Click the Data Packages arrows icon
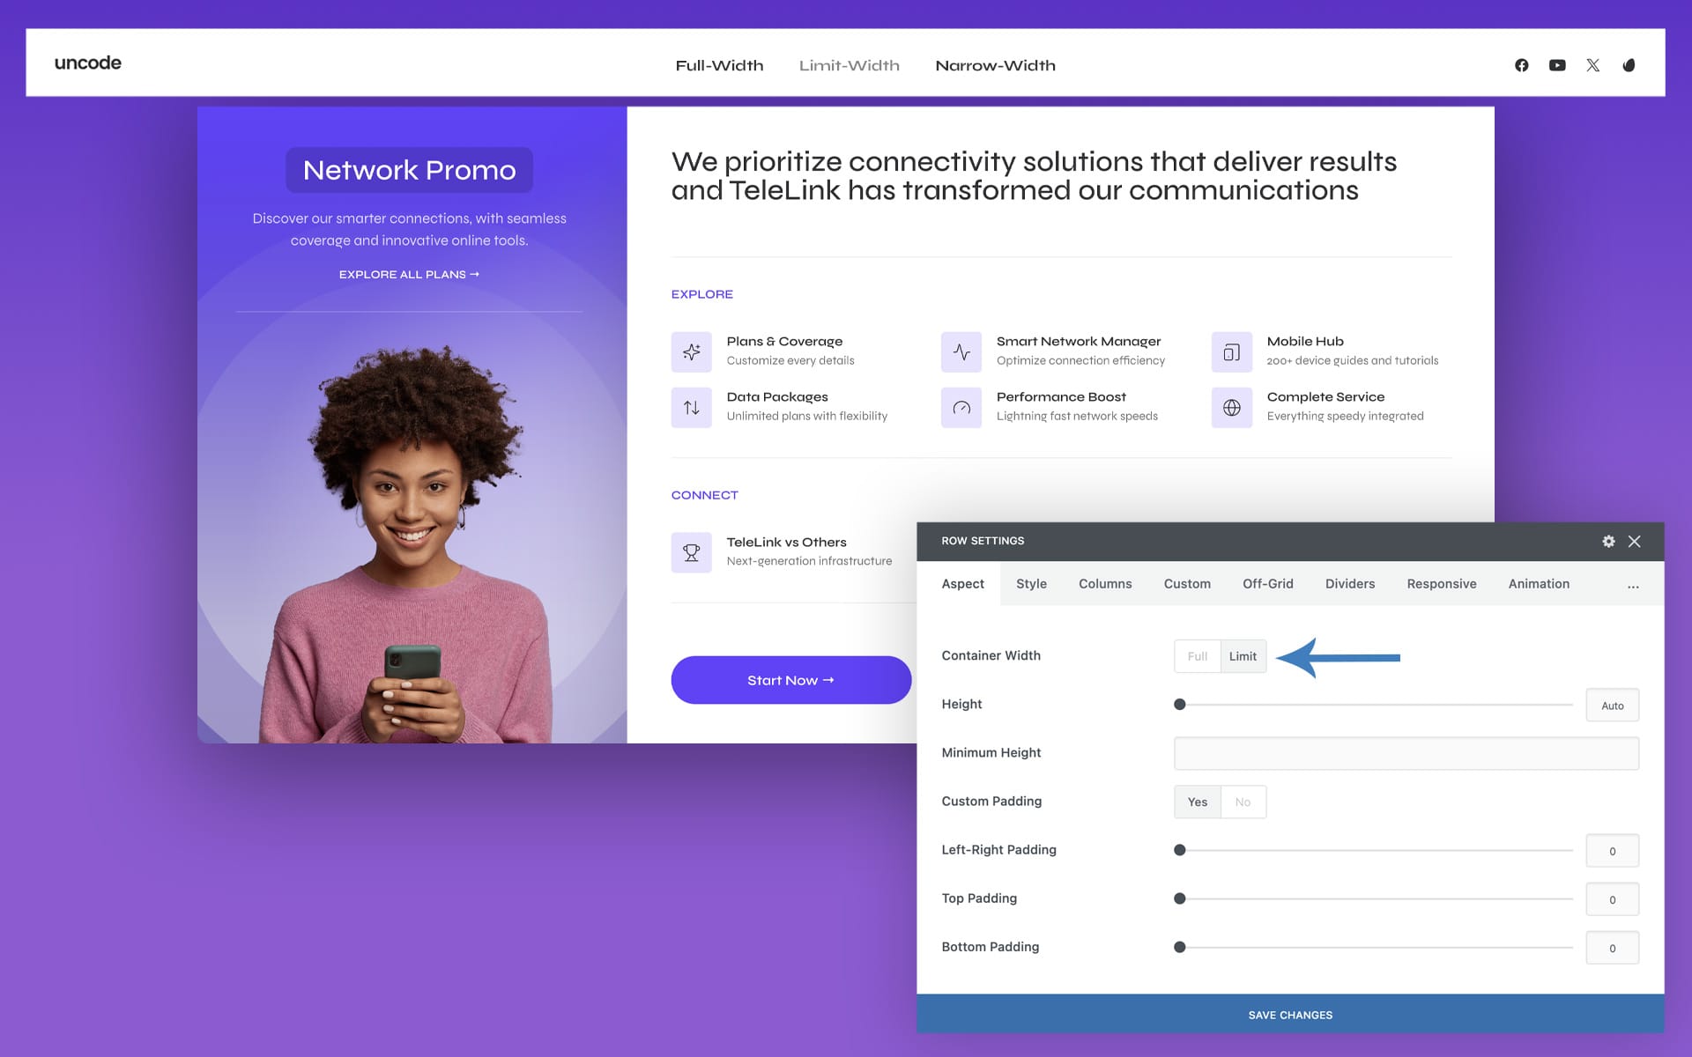1692x1057 pixels. [x=691, y=407]
